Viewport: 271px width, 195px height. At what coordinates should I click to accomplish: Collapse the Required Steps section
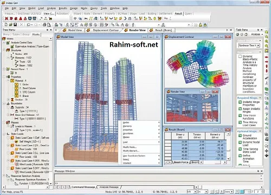point(260,98)
